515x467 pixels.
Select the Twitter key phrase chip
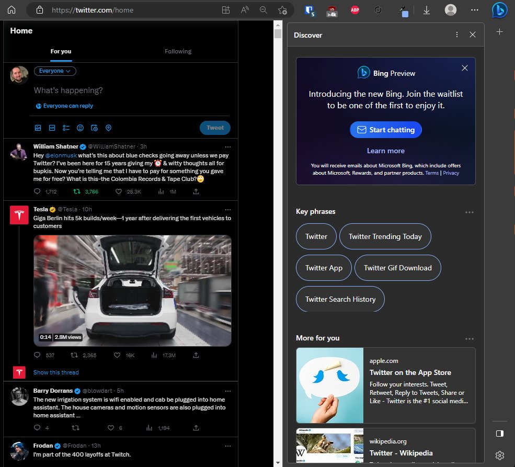tap(316, 236)
